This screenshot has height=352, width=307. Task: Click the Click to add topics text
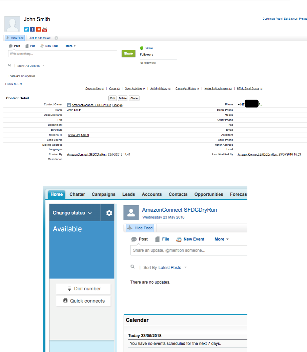[x=40, y=38]
